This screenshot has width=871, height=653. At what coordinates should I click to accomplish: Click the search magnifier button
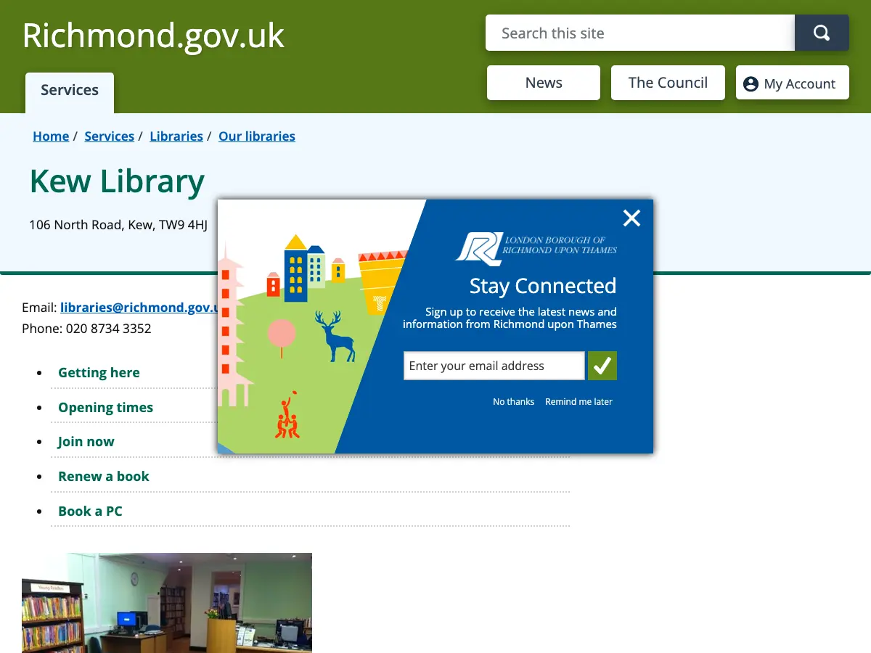(822, 33)
